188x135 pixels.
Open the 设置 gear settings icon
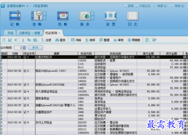[110, 16]
